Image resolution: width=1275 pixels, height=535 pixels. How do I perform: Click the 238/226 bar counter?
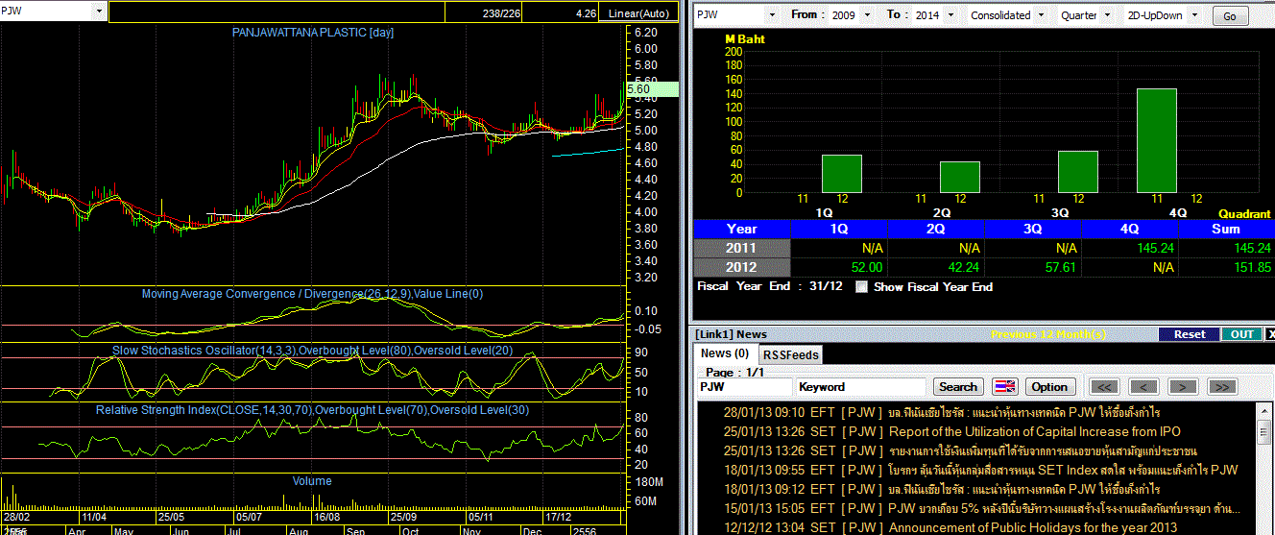click(503, 14)
